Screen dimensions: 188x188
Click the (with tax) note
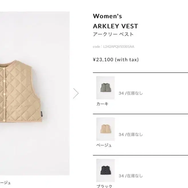click(127, 60)
